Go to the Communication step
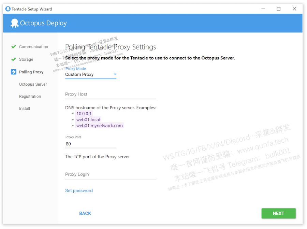 (33, 47)
